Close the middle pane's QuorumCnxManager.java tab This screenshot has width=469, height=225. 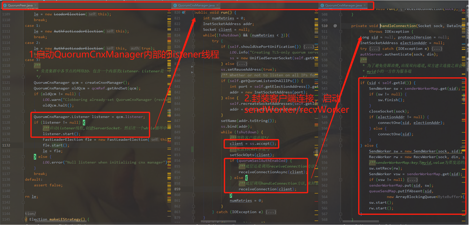click(218, 5)
